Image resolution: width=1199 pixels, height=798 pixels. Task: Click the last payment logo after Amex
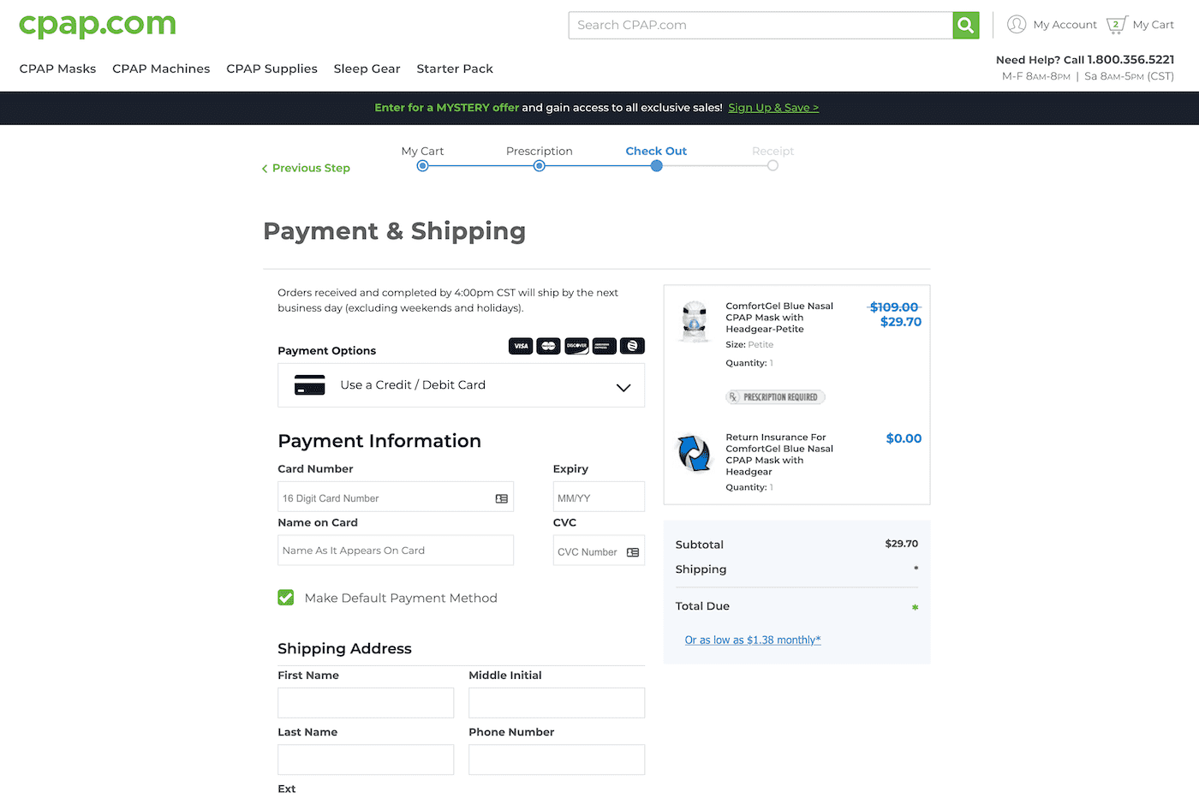(x=632, y=346)
